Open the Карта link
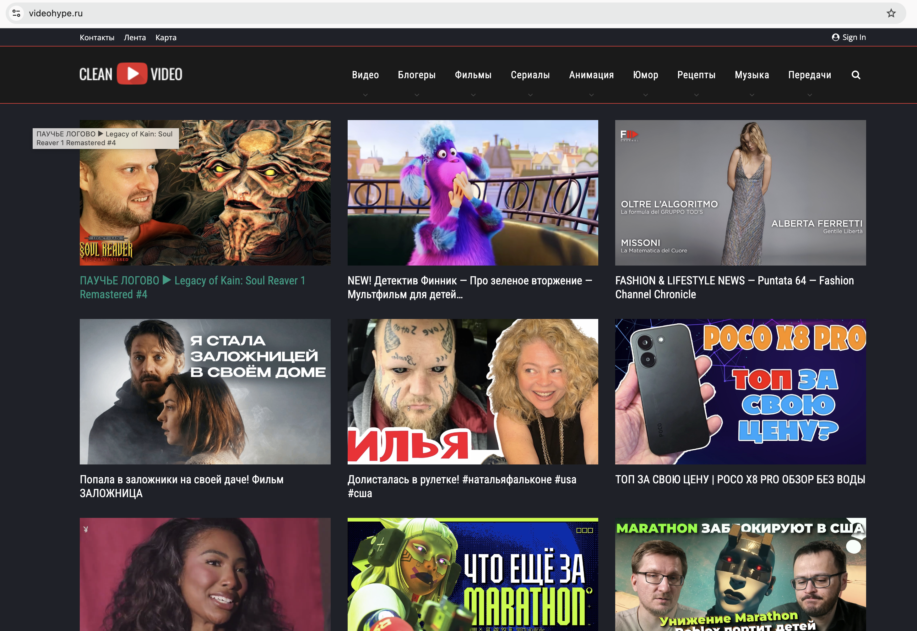Screen dimensions: 917x631 [165, 38]
